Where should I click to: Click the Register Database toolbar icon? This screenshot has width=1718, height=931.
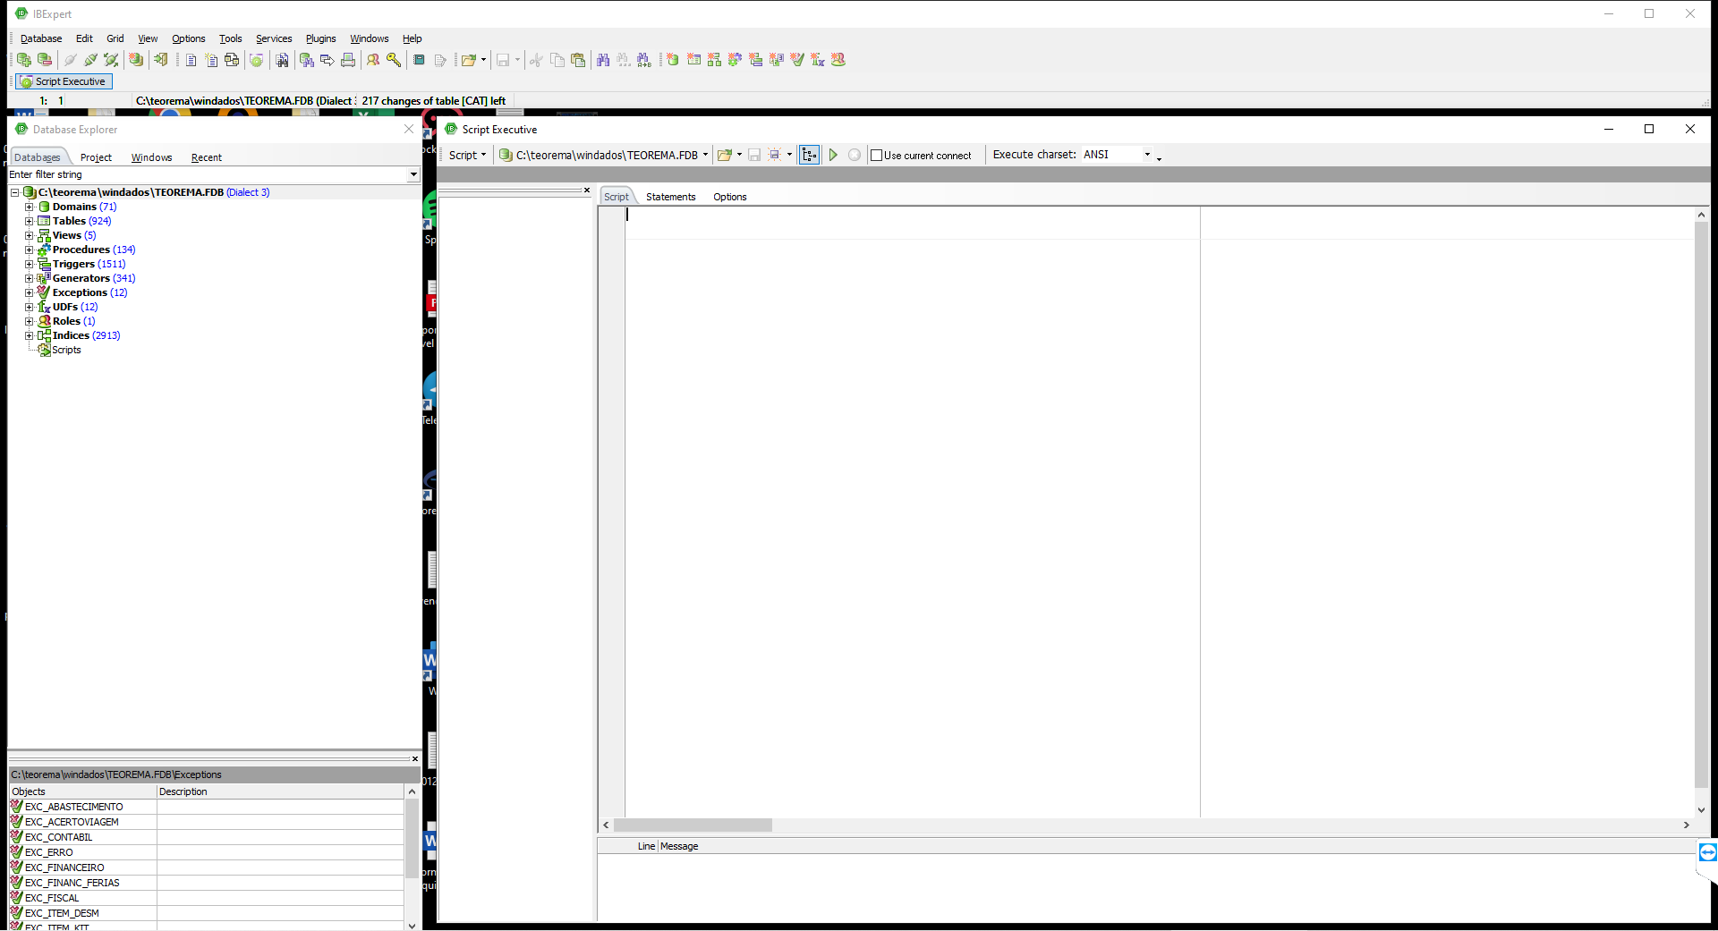click(x=24, y=60)
